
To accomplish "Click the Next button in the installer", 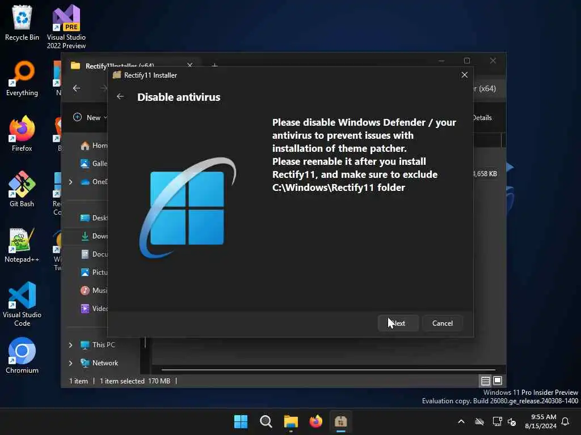I will click(398, 323).
